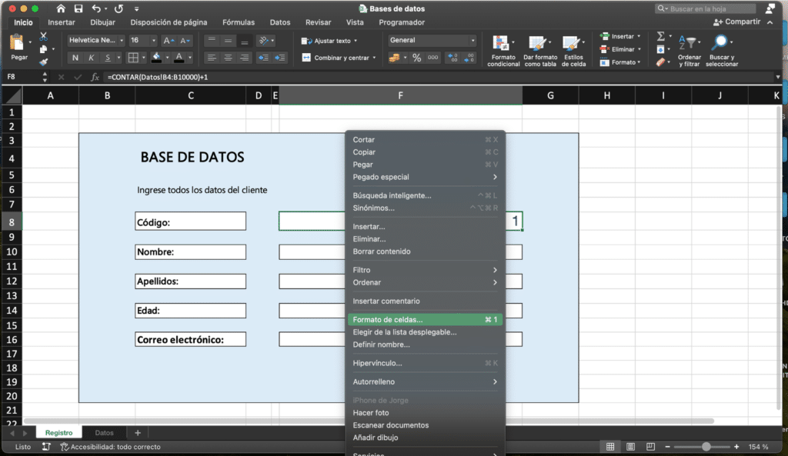Expand Pegado especial submenu
Viewport: 788px width, 456px height.
click(x=425, y=177)
